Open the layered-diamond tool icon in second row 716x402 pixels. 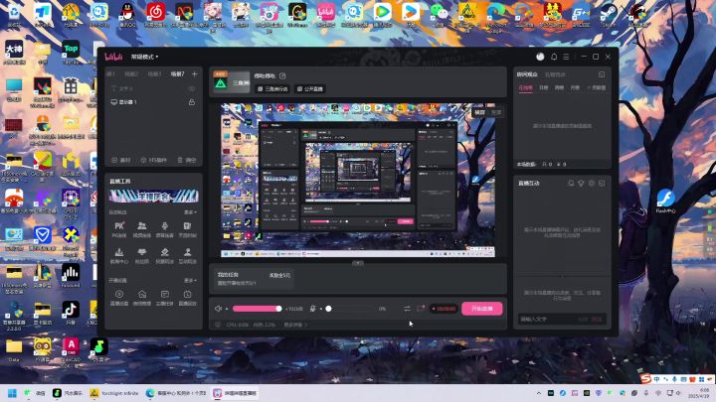click(164, 256)
